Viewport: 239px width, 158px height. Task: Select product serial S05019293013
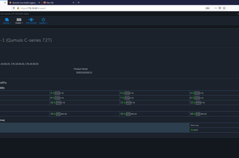point(84,73)
